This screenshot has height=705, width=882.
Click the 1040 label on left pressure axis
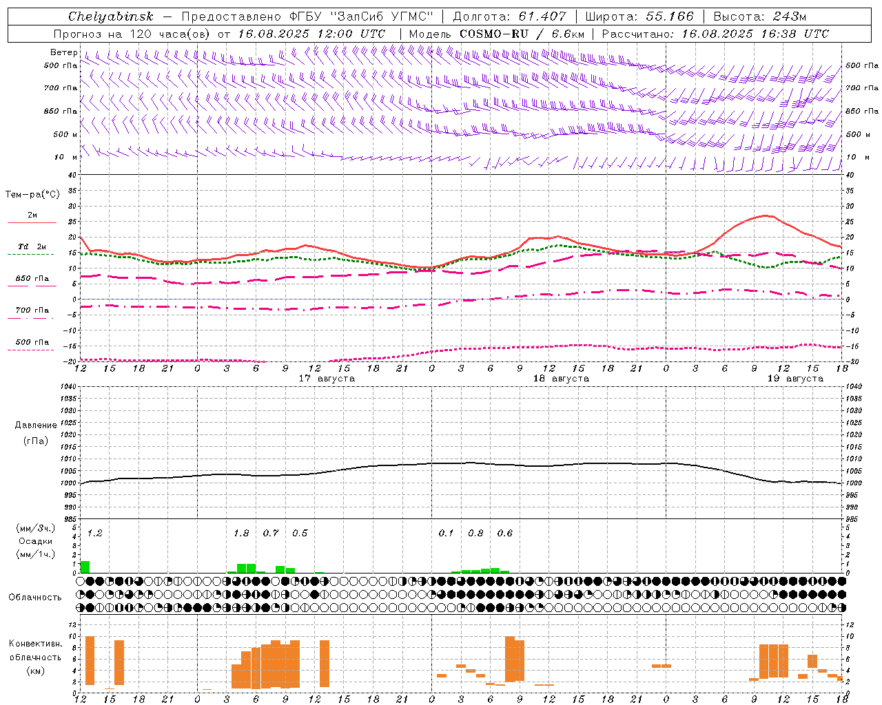[x=67, y=387]
